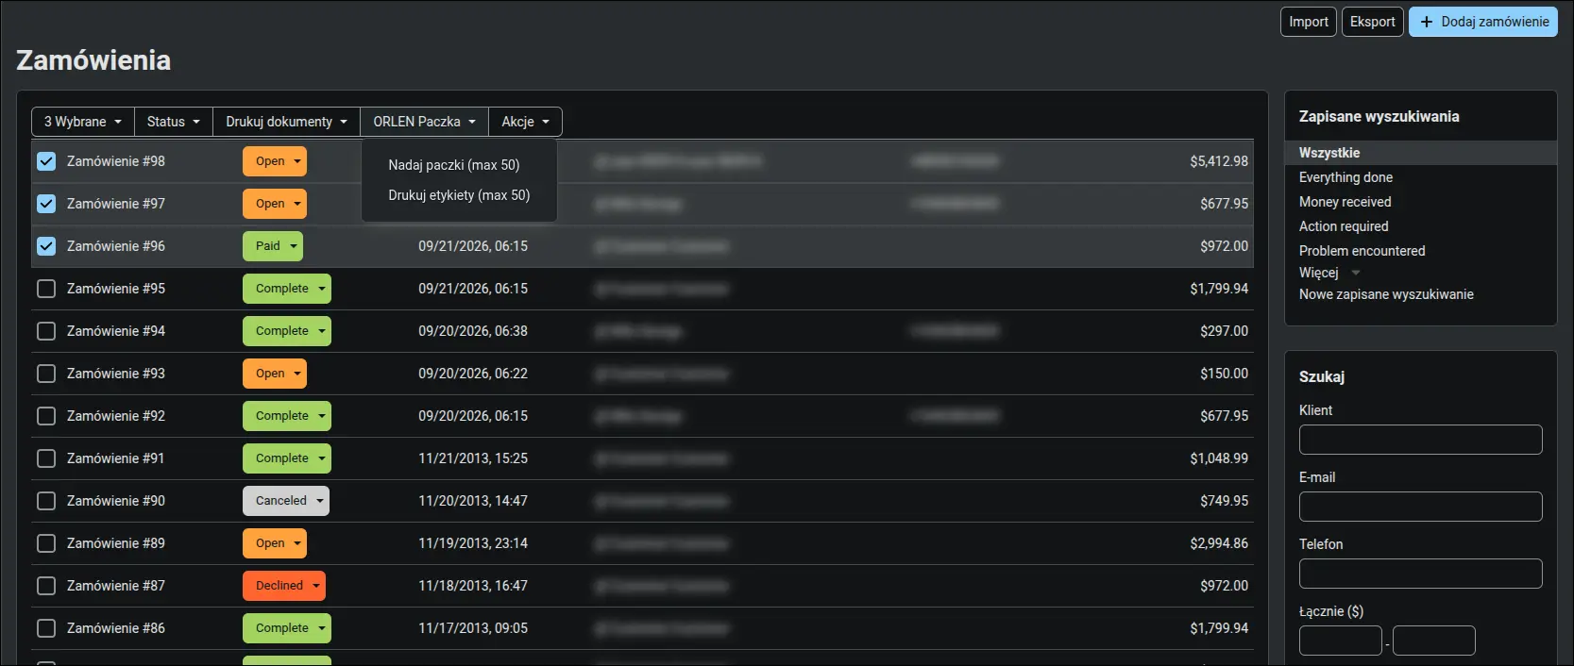Open the Money received saved search

[1345, 202]
